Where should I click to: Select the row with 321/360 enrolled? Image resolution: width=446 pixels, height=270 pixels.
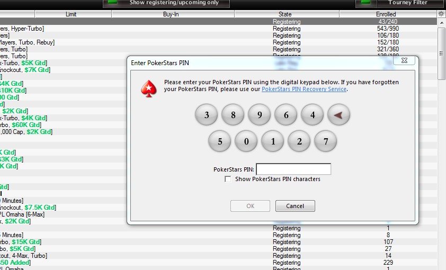coord(218,49)
